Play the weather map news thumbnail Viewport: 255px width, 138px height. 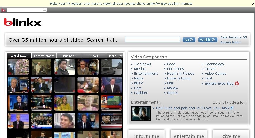pos(111,103)
